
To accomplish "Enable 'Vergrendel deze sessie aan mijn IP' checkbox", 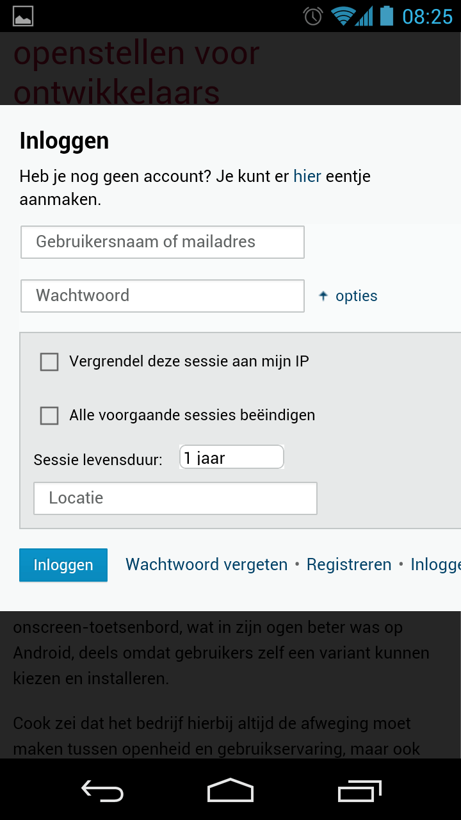I will coord(49,362).
